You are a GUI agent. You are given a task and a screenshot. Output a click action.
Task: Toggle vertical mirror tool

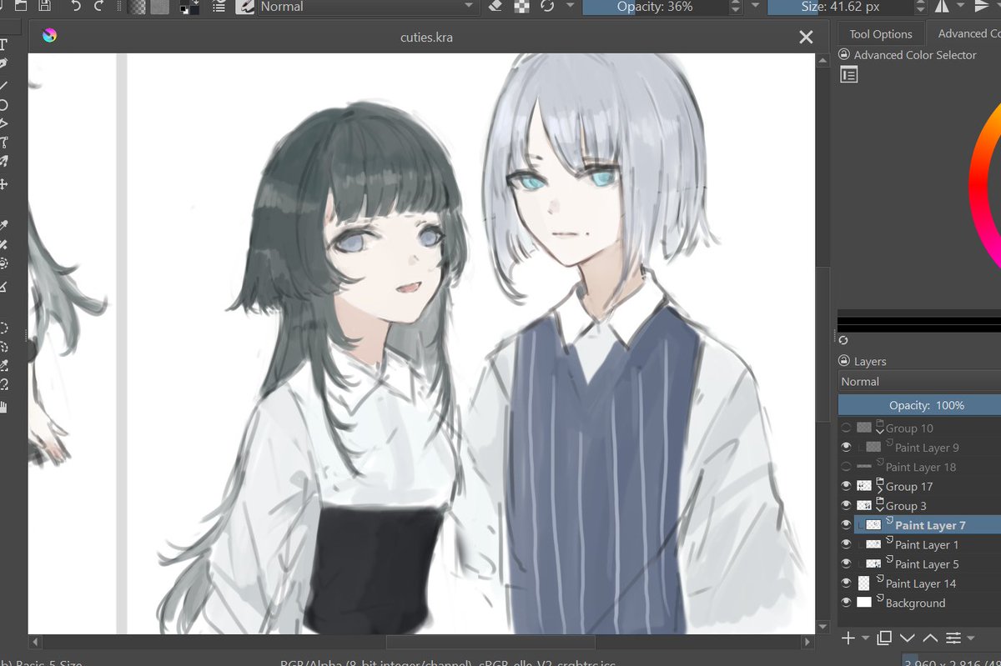[x=981, y=7]
